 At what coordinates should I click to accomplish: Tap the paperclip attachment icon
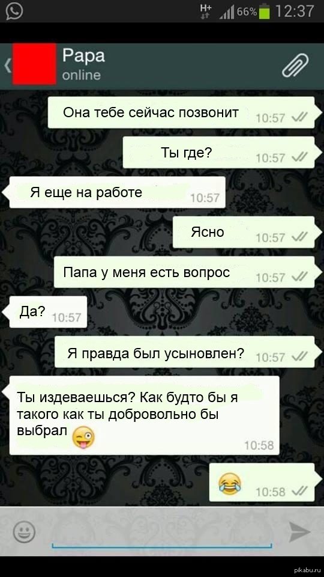click(x=295, y=65)
